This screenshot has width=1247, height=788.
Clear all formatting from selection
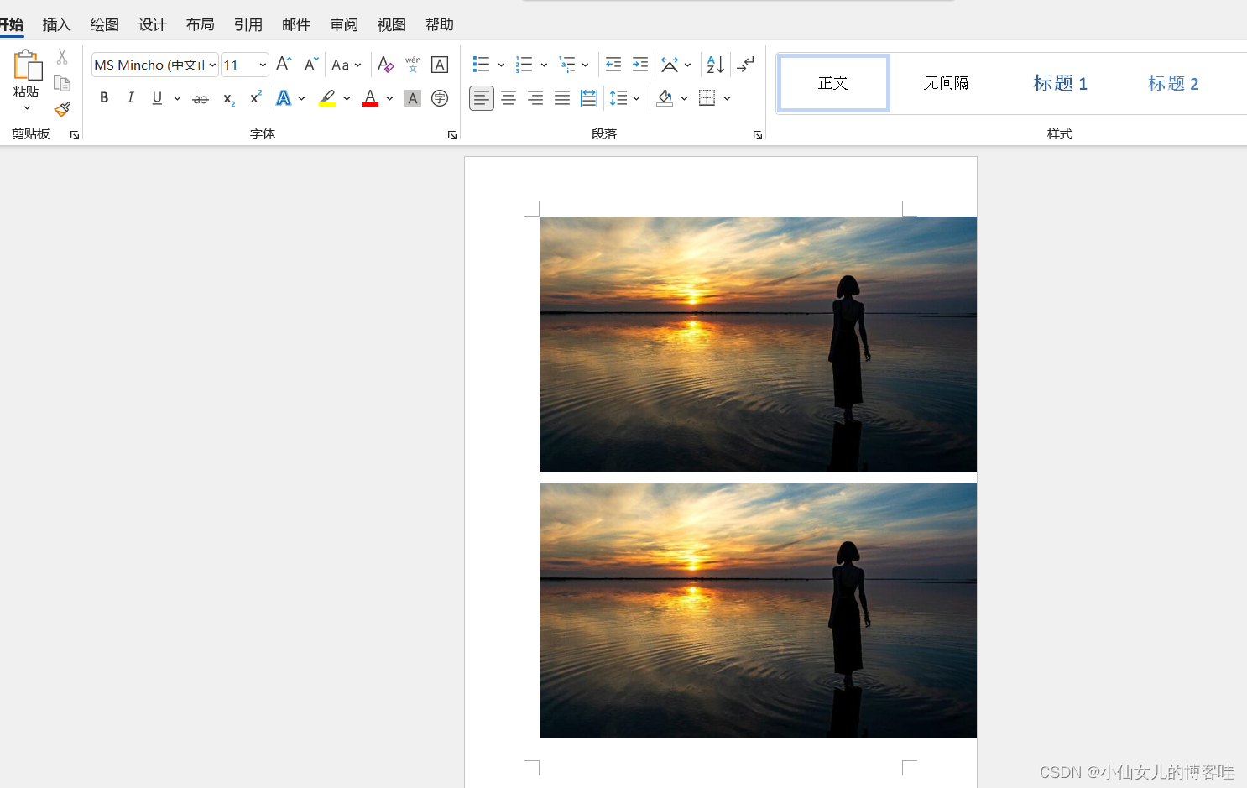tap(385, 64)
